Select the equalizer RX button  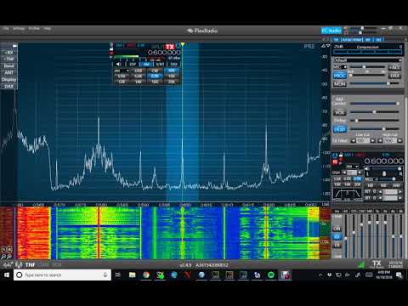(337, 237)
